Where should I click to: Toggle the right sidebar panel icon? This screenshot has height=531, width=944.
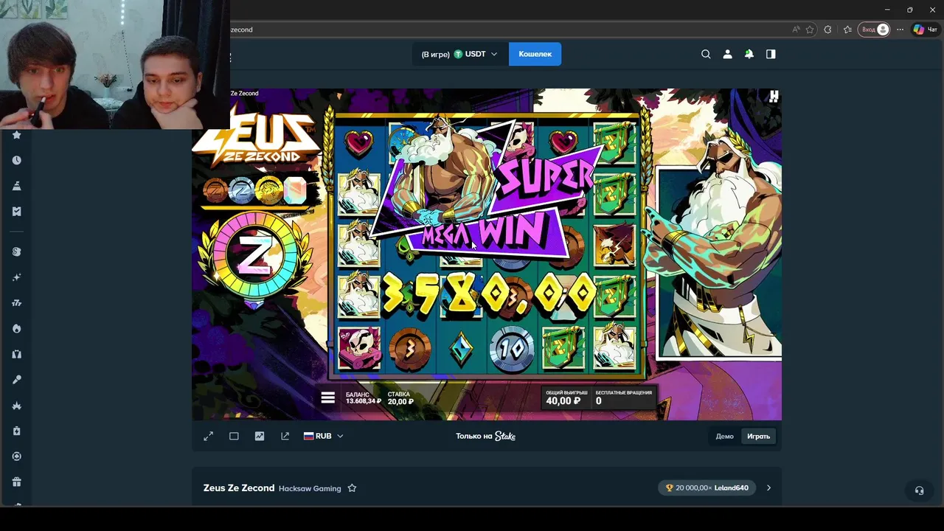pos(771,54)
